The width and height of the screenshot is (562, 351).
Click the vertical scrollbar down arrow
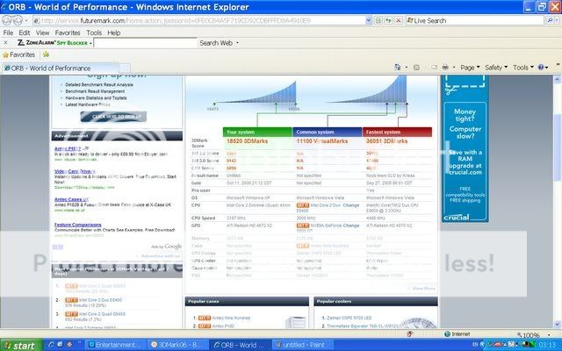pos(558,324)
